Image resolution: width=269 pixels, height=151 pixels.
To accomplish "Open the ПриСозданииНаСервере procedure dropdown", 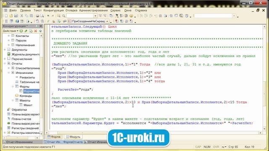I will point(107,21).
